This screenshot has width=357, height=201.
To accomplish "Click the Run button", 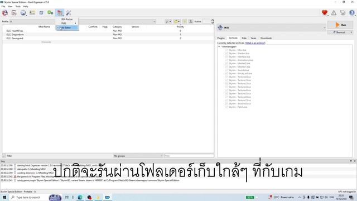I will [x=340, y=25].
